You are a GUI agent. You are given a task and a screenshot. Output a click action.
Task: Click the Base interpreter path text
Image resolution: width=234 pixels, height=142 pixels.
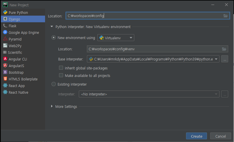[153, 59]
